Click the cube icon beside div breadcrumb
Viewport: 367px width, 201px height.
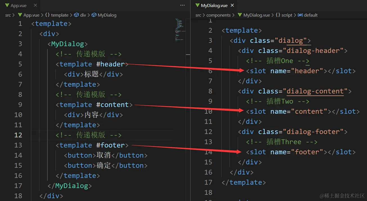click(x=76, y=15)
